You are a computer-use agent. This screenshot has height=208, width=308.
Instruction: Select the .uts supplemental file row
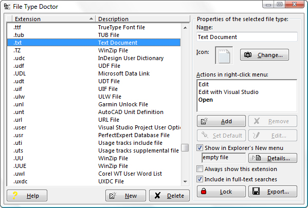click(x=94, y=150)
